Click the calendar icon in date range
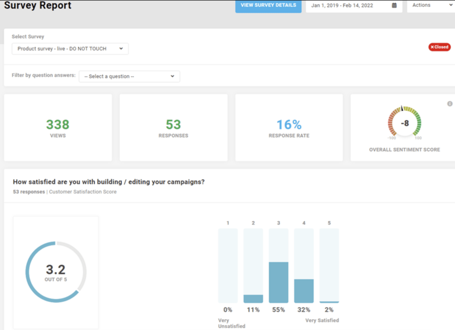 [394, 6]
